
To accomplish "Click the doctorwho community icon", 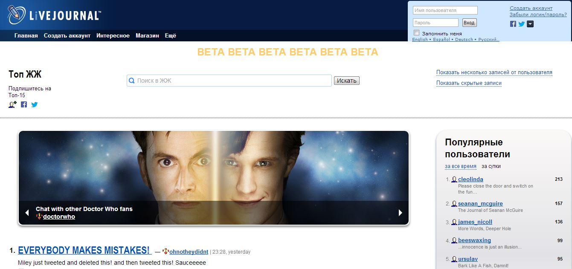I will click(x=39, y=217).
